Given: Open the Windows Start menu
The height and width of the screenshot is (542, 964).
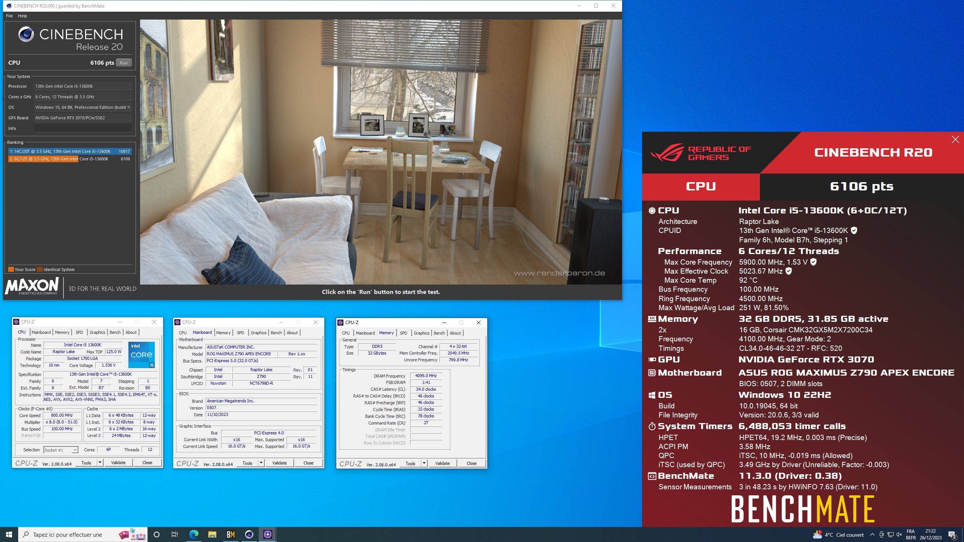Looking at the screenshot, I should [9, 534].
